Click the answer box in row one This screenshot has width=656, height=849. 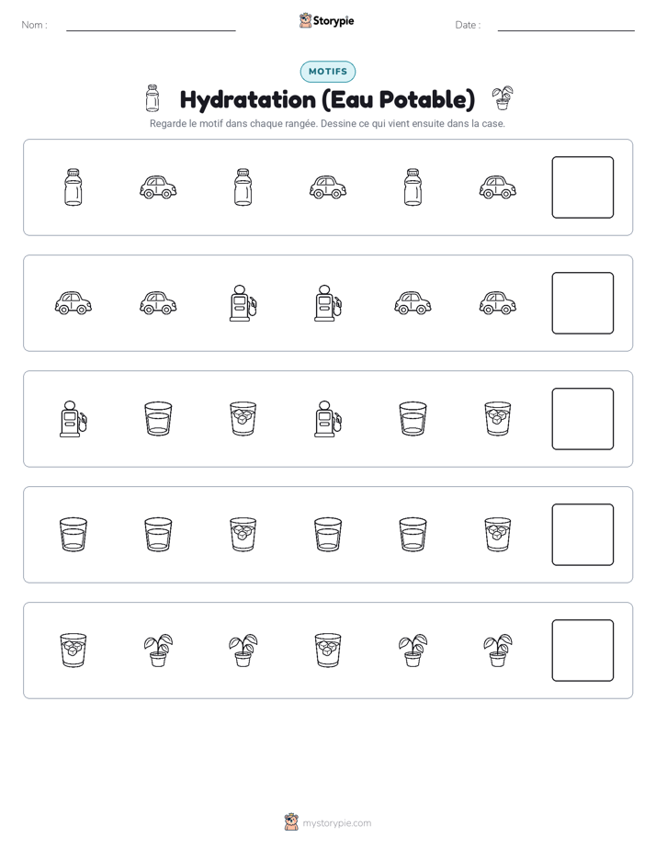582,187
